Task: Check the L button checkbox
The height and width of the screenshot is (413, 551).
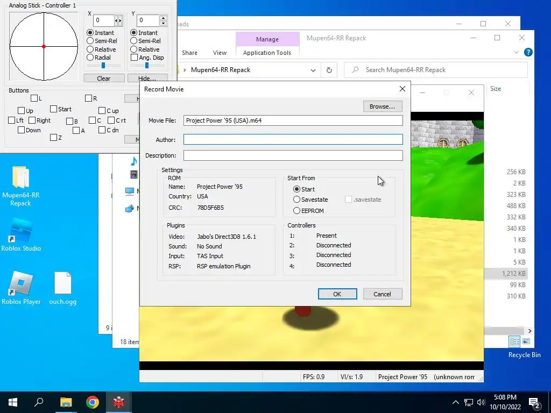Action: click(34, 98)
